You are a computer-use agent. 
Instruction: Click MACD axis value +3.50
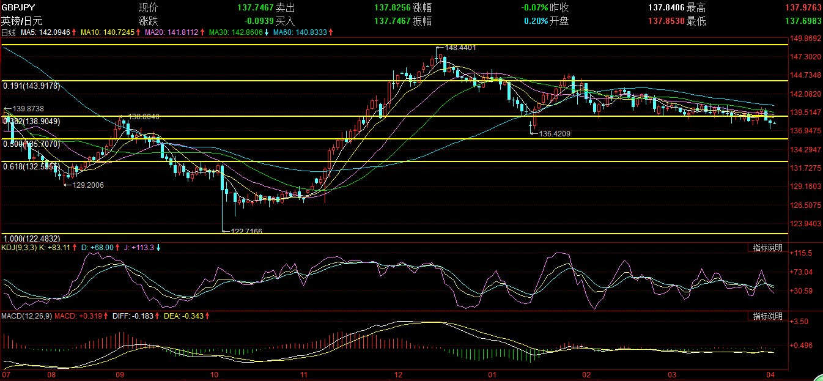pos(799,321)
